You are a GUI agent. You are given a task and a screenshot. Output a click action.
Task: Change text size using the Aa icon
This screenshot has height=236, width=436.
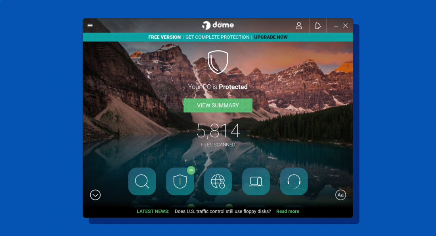(340, 194)
